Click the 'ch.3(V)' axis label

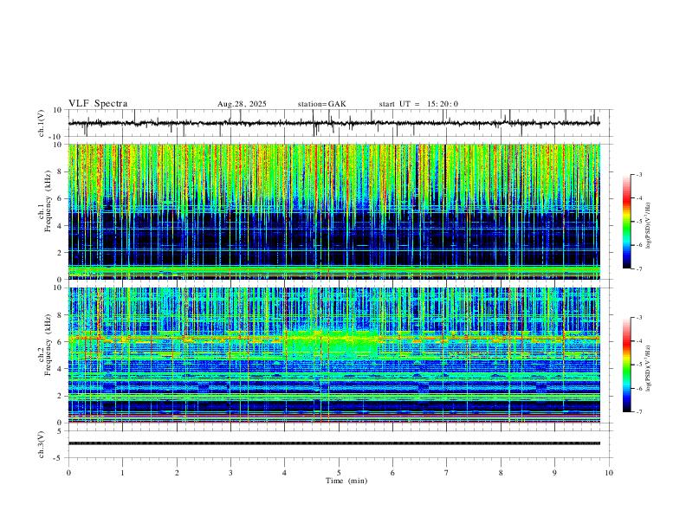pos(42,444)
